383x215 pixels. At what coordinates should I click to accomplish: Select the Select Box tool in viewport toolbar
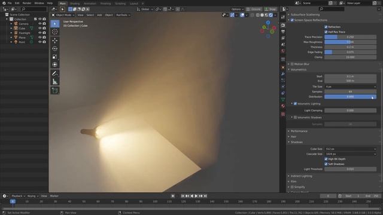(x=55, y=24)
